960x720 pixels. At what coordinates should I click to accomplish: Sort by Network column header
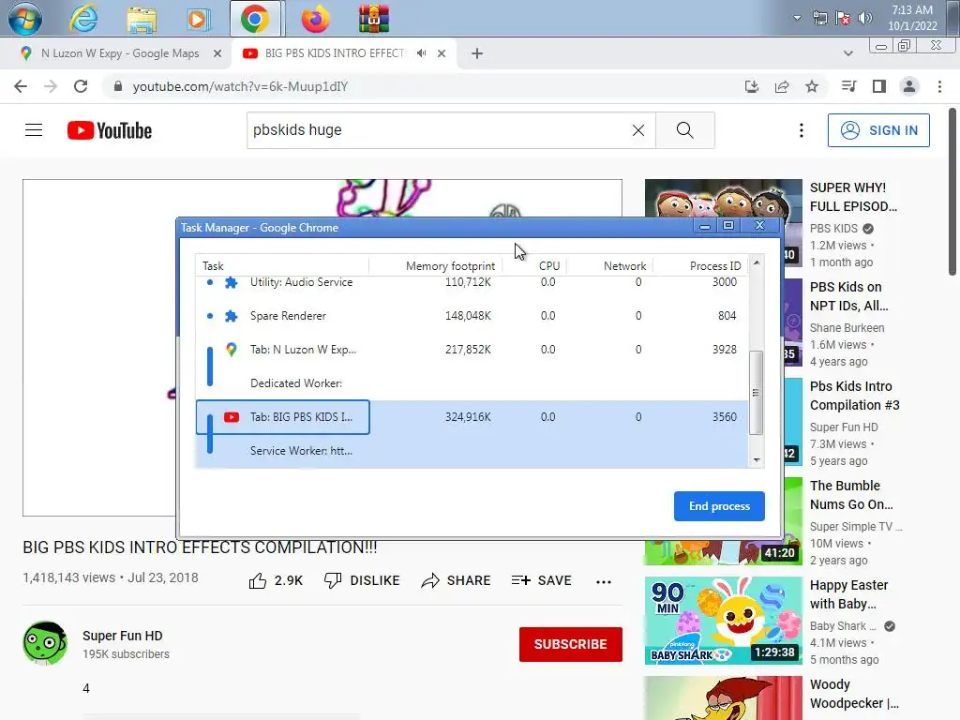pos(609,265)
